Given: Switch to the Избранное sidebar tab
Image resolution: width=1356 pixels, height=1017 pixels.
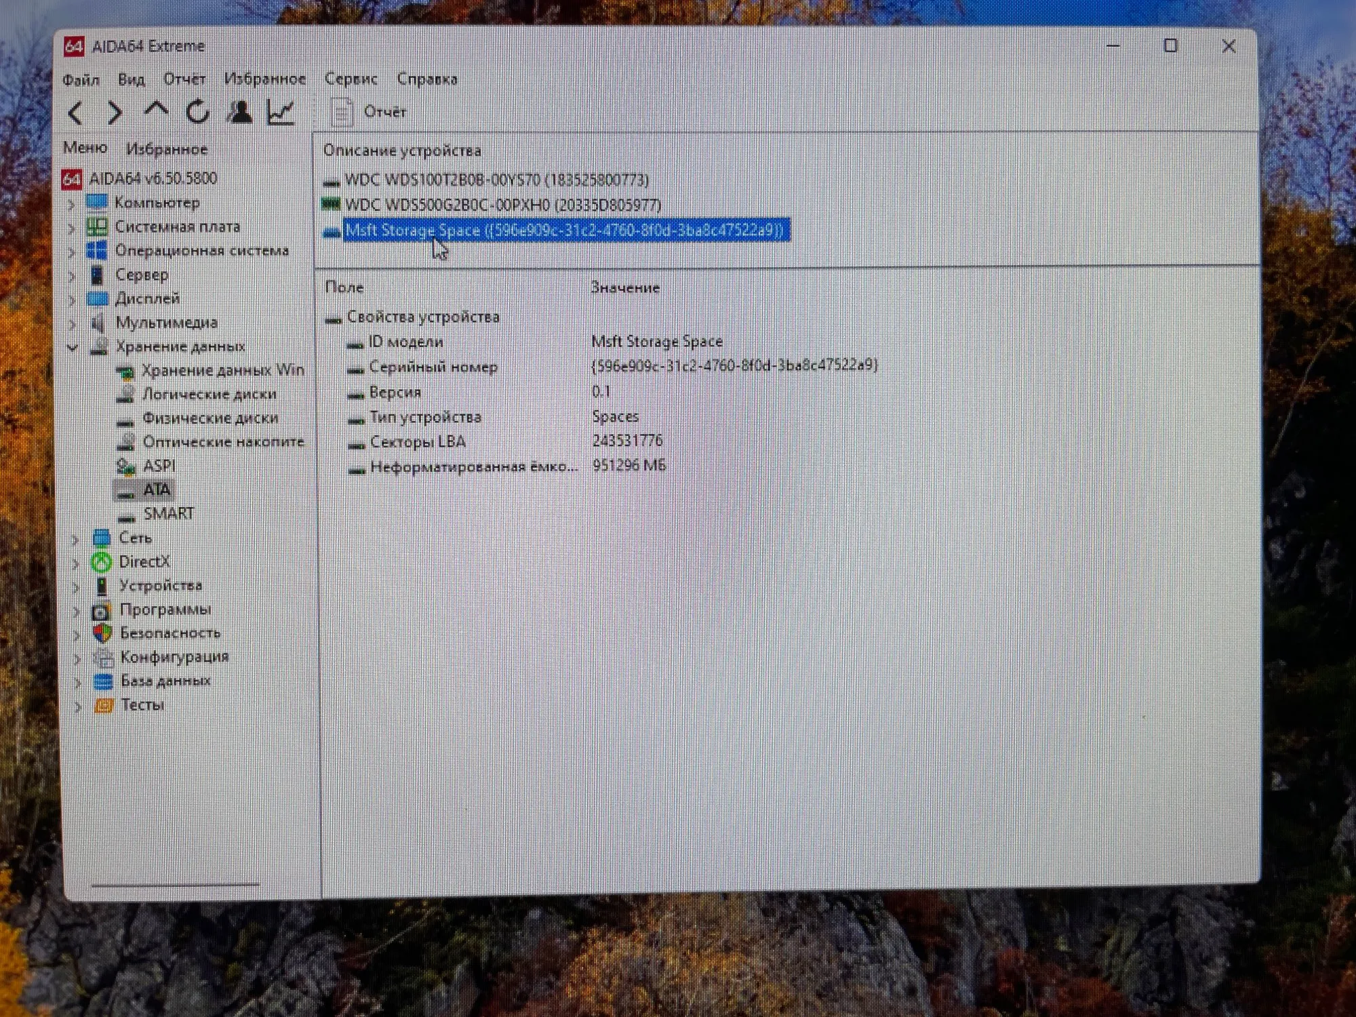Looking at the screenshot, I should [x=167, y=149].
